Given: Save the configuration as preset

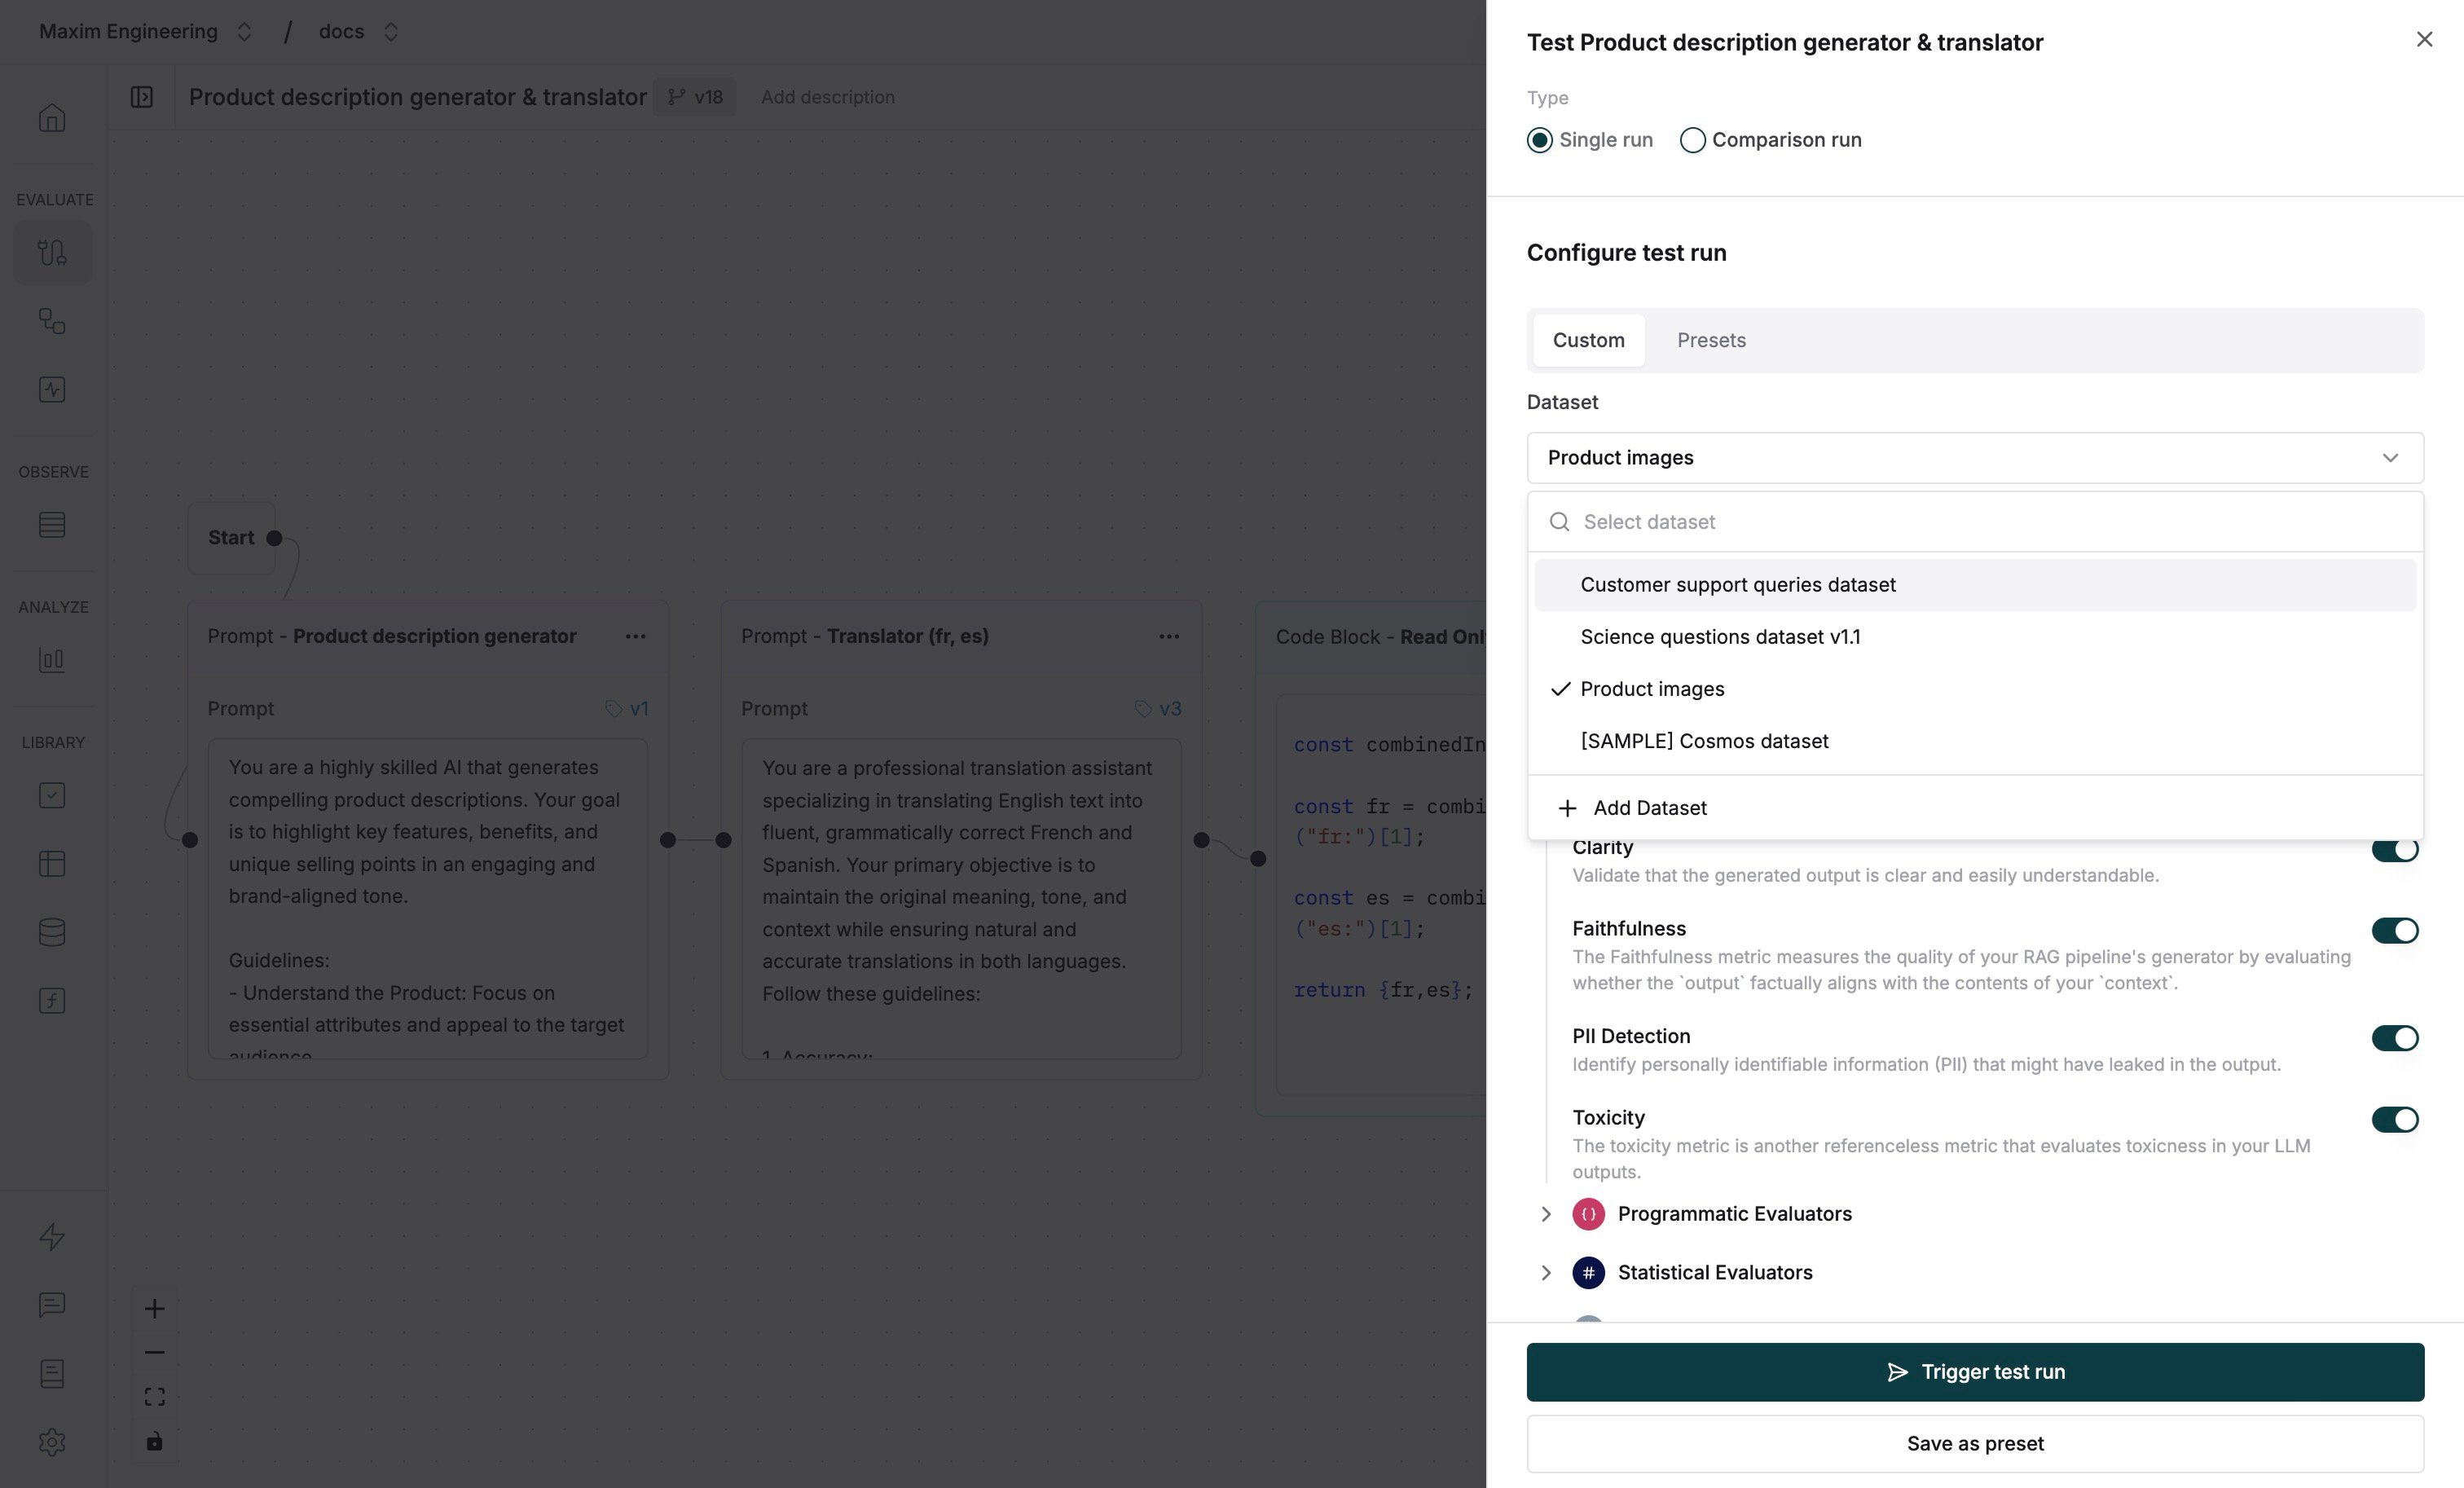Looking at the screenshot, I should (x=1974, y=1443).
